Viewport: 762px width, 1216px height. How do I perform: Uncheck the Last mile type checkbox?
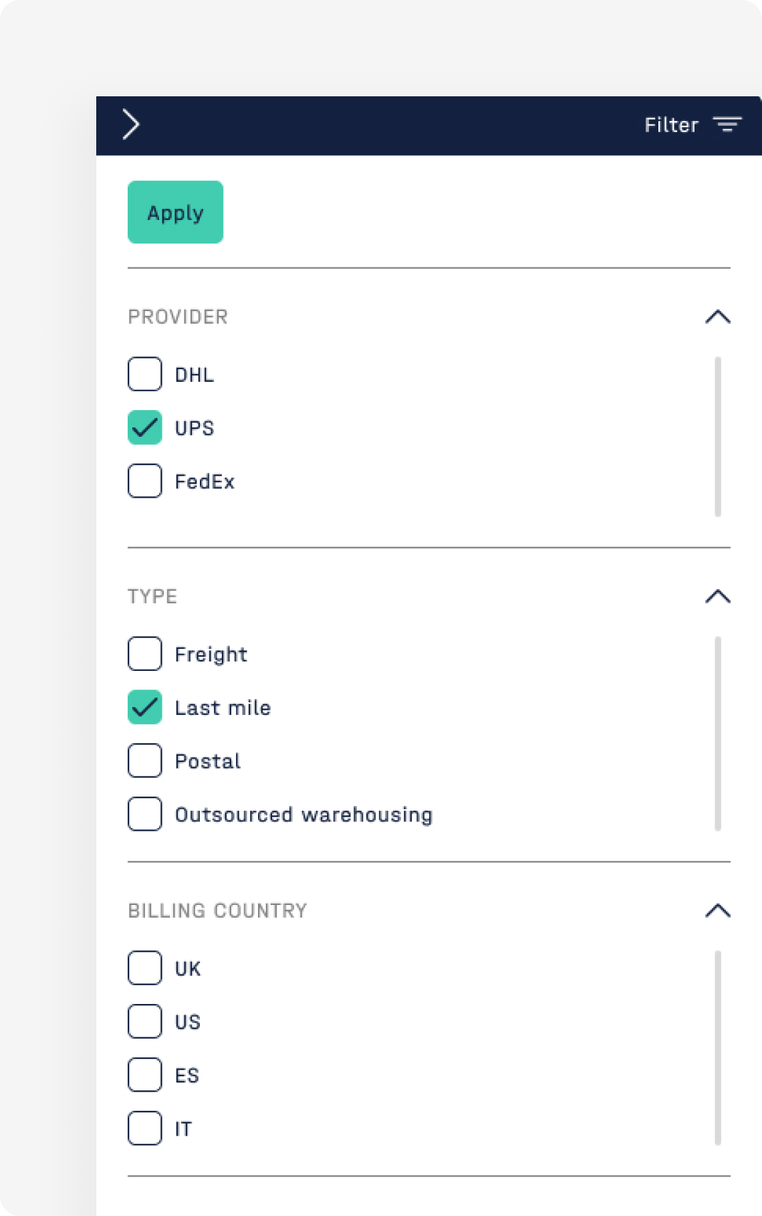(x=145, y=707)
